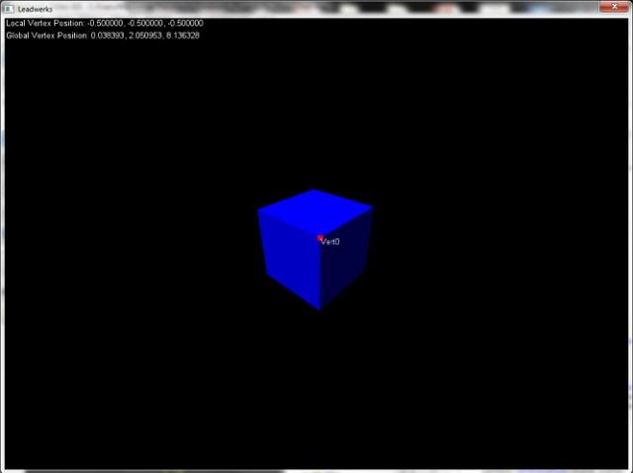
Task: Click the upper-right corner of the cube
Action: click(372, 207)
